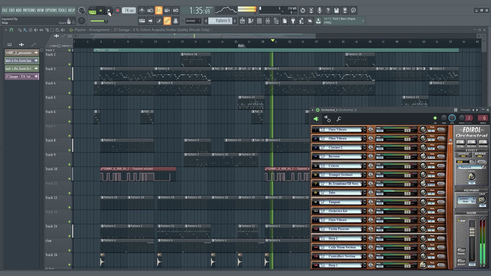Click the SYSTEM button in Edirol Orchestral
The height and width of the screenshot is (276, 491).
[x=483, y=142]
